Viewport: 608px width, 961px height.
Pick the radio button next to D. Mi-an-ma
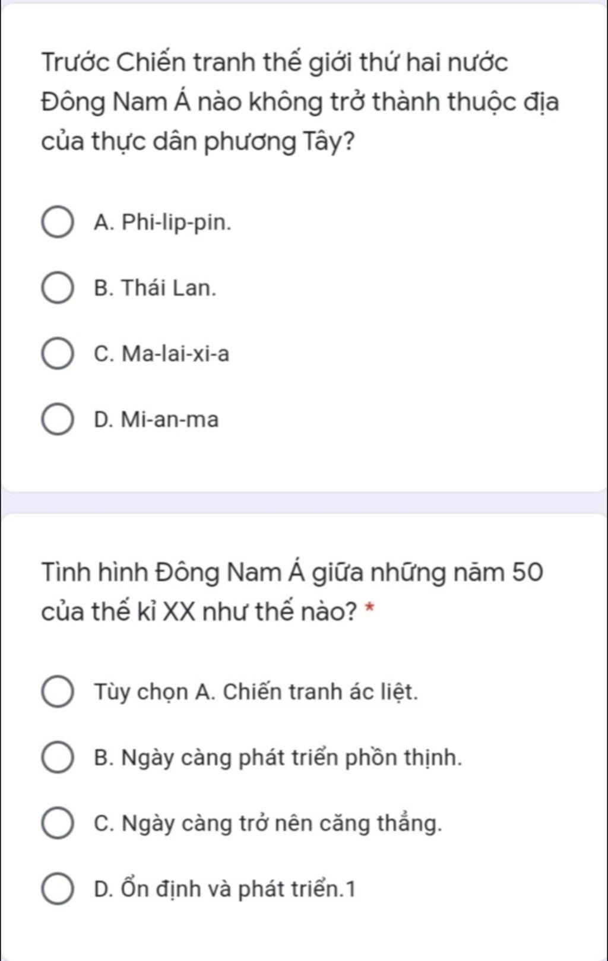pyautogui.click(x=58, y=420)
